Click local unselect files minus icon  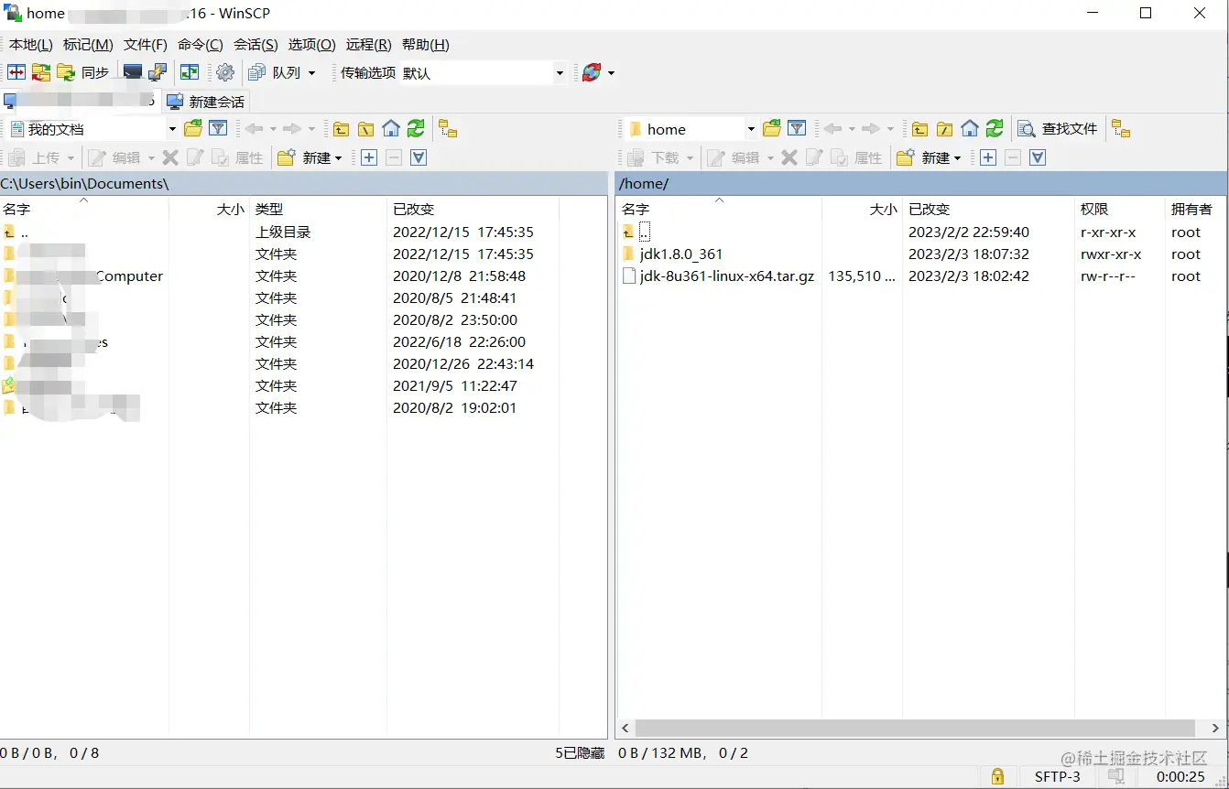click(x=394, y=157)
